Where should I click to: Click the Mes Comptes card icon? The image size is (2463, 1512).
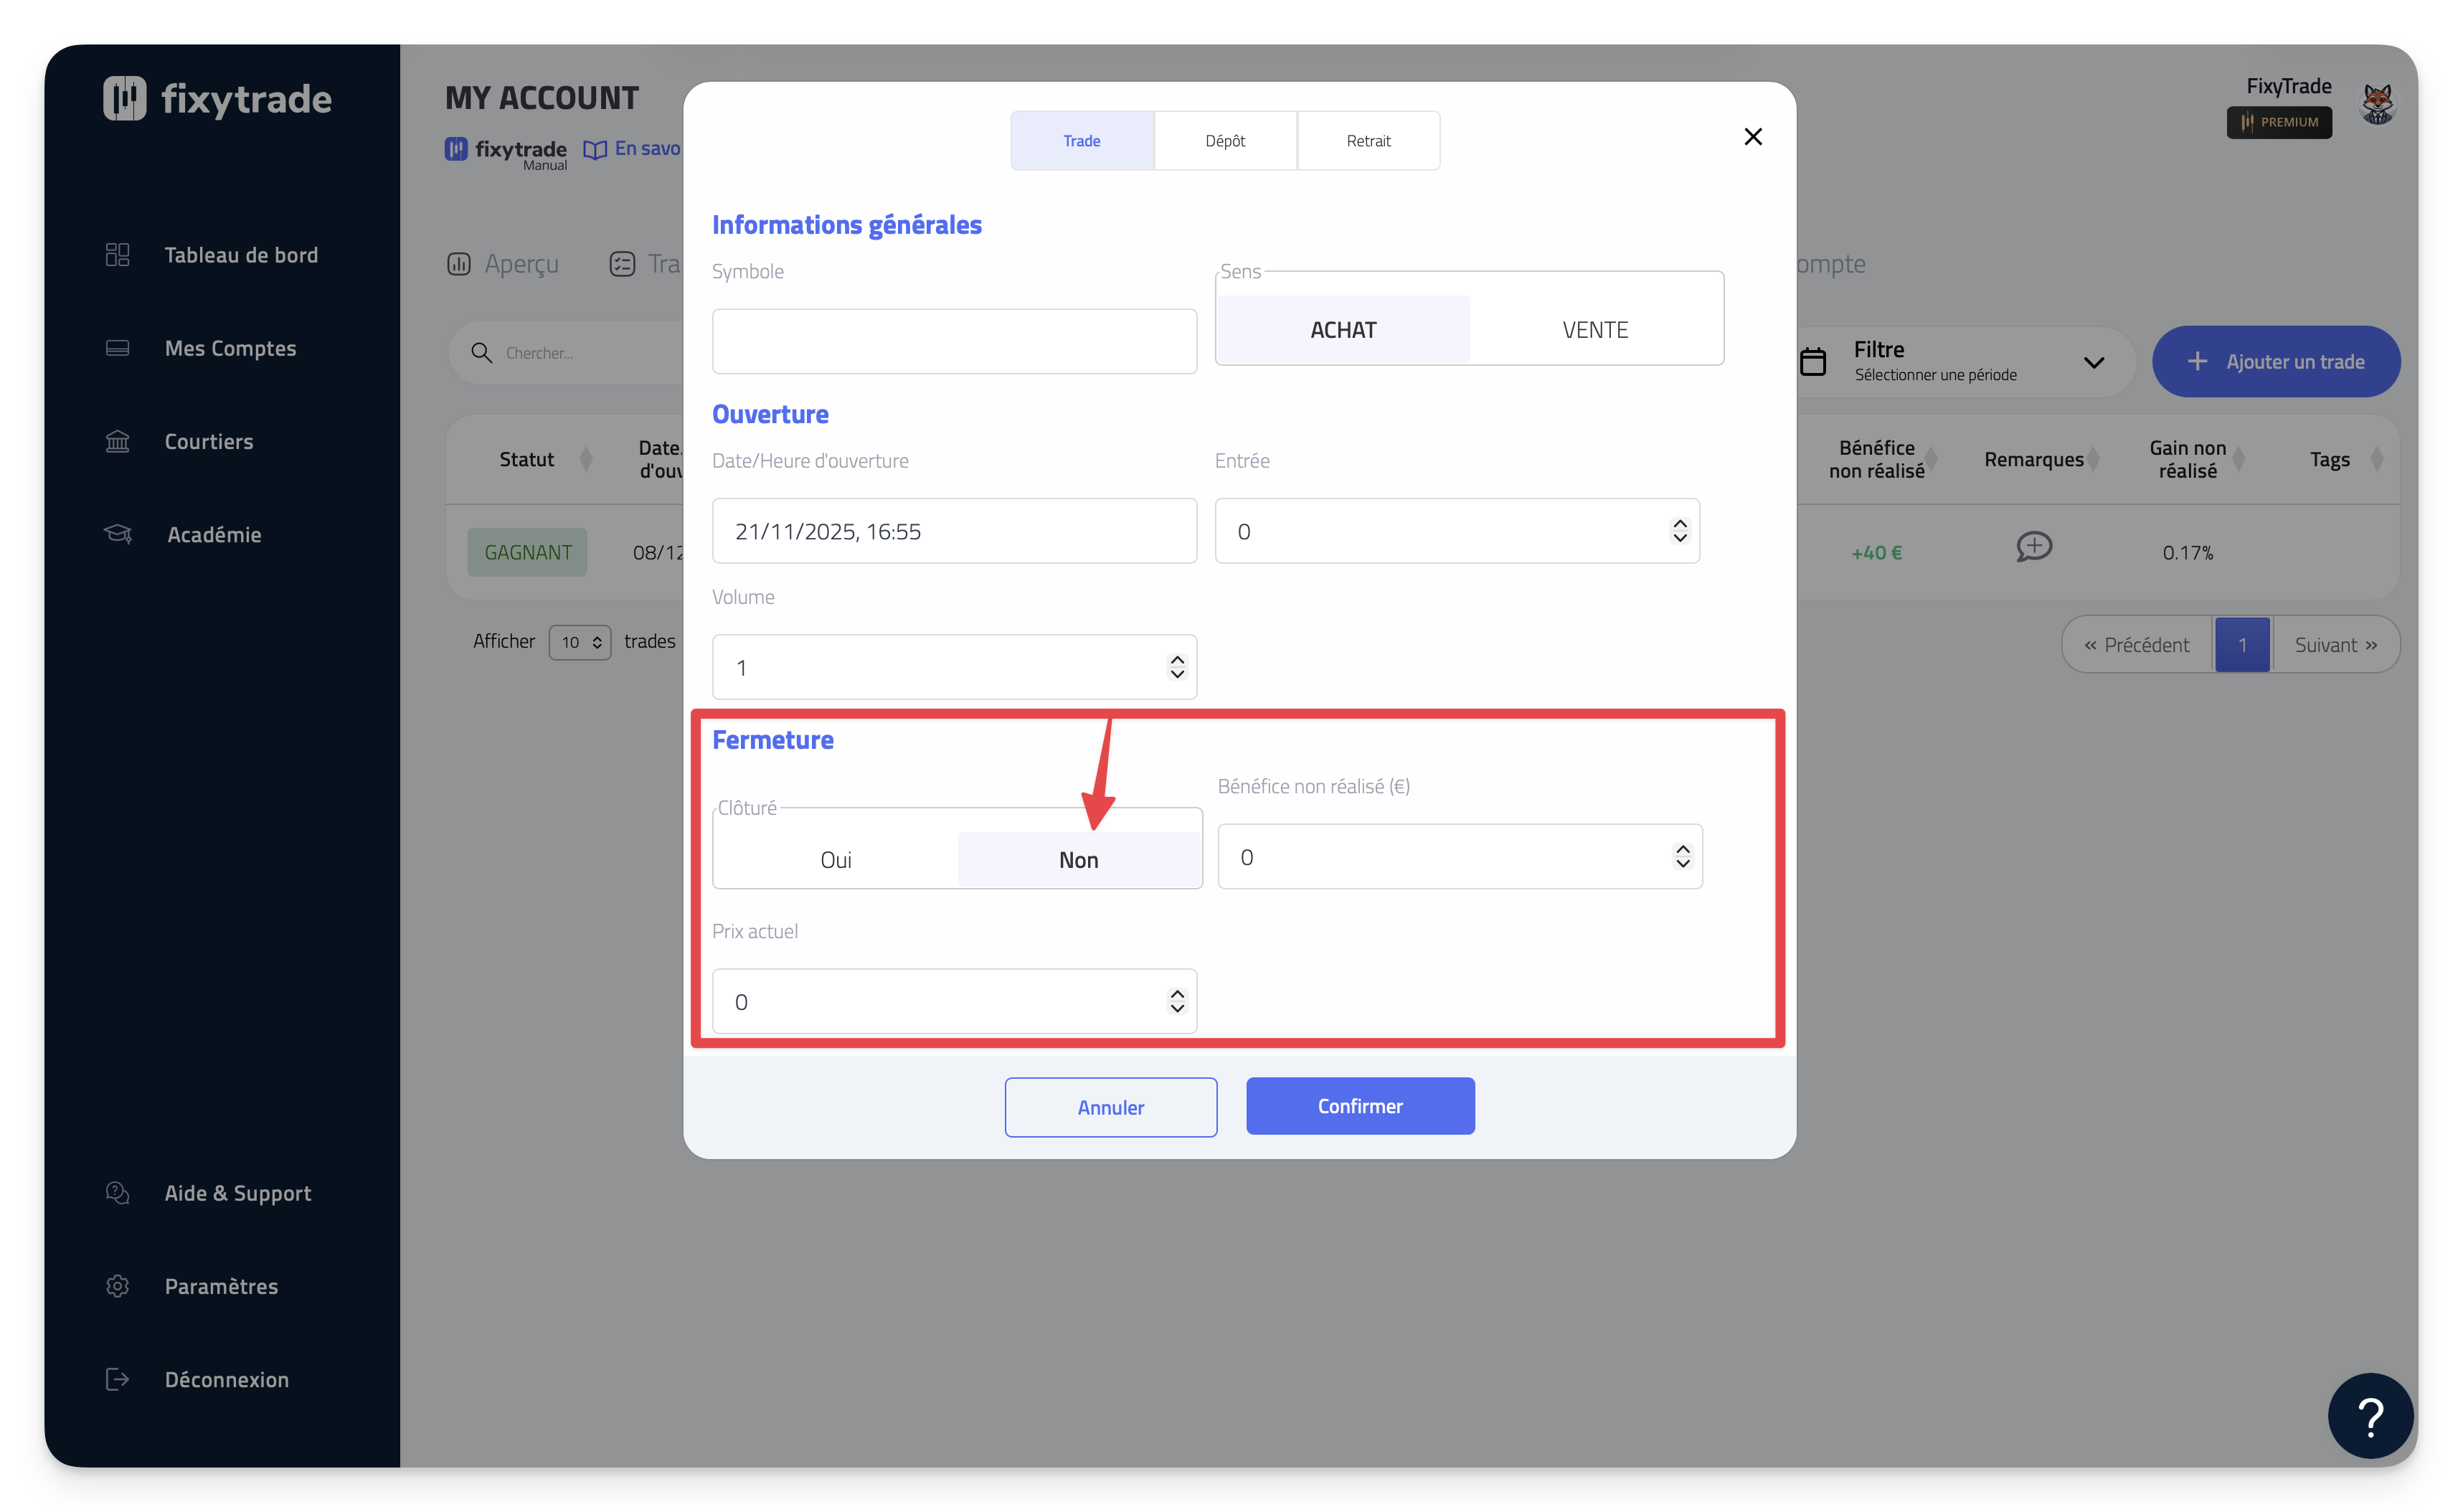[117, 348]
